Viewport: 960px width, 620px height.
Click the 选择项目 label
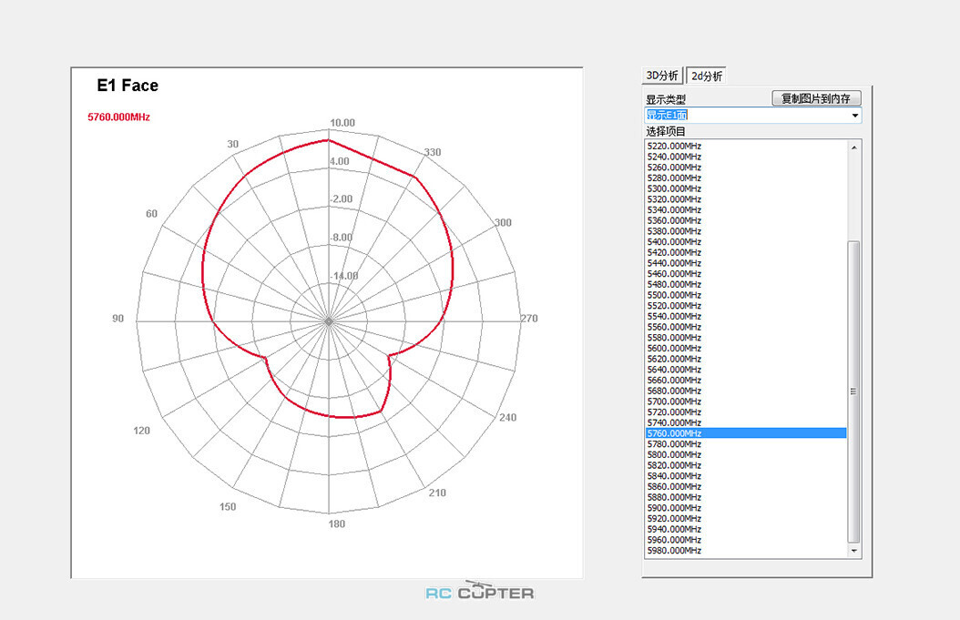pyautogui.click(x=666, y=131)
